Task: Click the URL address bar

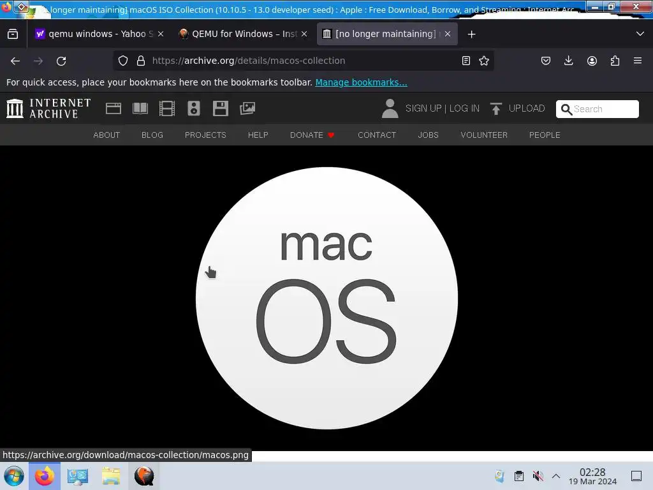Action: pyautogui.click(x=304, y=61)
